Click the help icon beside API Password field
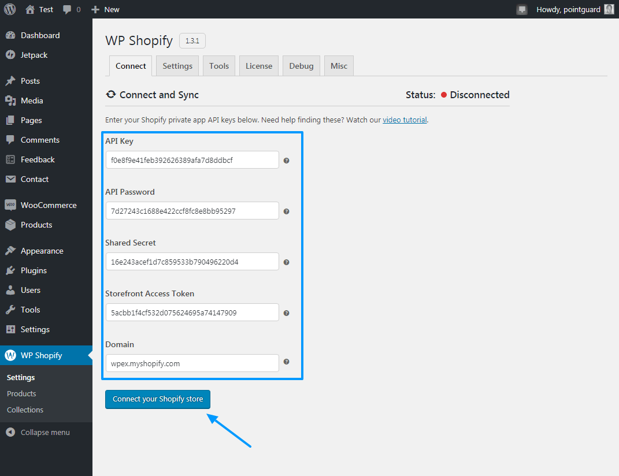Image resolution: width=619 pixels, height=476 pixels. 286,211
